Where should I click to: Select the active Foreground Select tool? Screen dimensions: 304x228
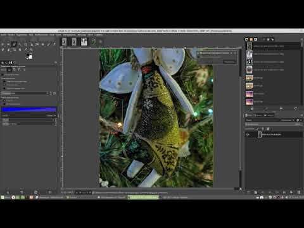pyautogui.click(x=14, y=44)
